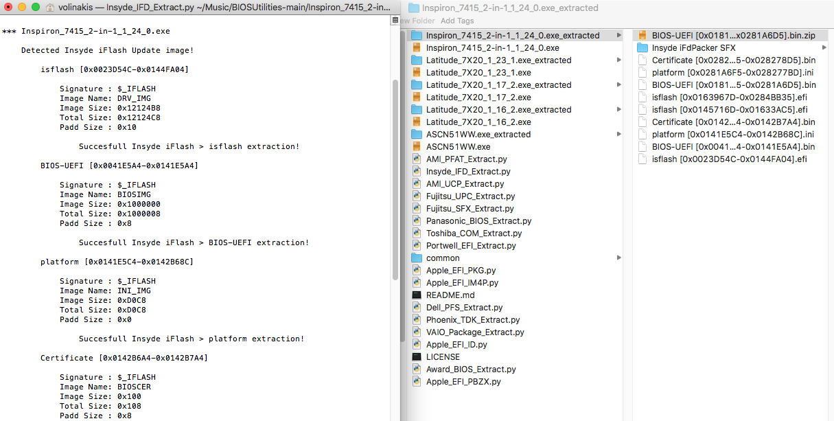834x421 pixels.
Task: Click the isflash [0x0163967D-0x0284BB35].efi file icon
Action: coord(642,98)
